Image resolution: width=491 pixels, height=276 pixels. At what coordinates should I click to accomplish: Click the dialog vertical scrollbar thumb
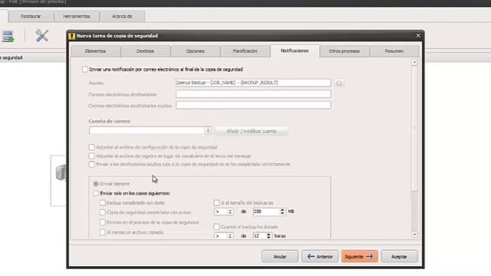point(414,128)
